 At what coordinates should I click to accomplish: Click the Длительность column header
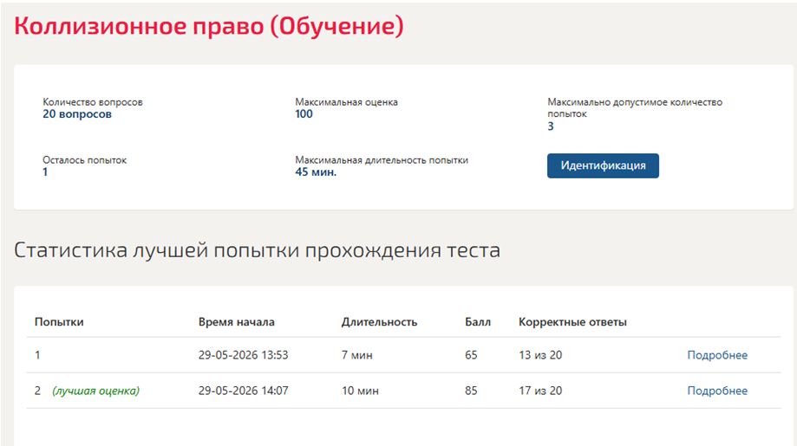(x=379, y=321)
